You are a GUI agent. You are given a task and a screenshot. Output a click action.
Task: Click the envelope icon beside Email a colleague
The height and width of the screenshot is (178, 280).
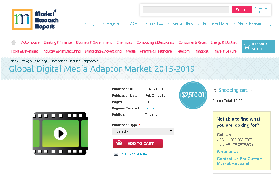click(x=116, y=154)
